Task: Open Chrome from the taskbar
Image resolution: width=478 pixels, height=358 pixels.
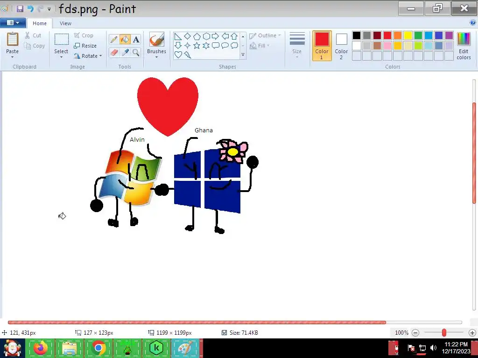Action: pos(98,348)
